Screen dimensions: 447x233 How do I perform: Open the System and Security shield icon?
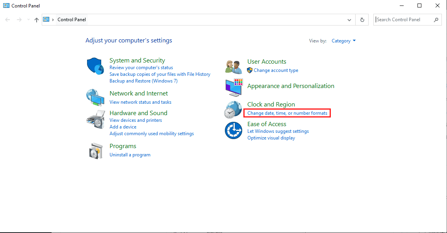point(95,66)
